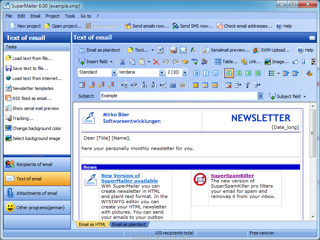Click the increase indent icon
Screen dimensions: 320x240
(295, 73)
